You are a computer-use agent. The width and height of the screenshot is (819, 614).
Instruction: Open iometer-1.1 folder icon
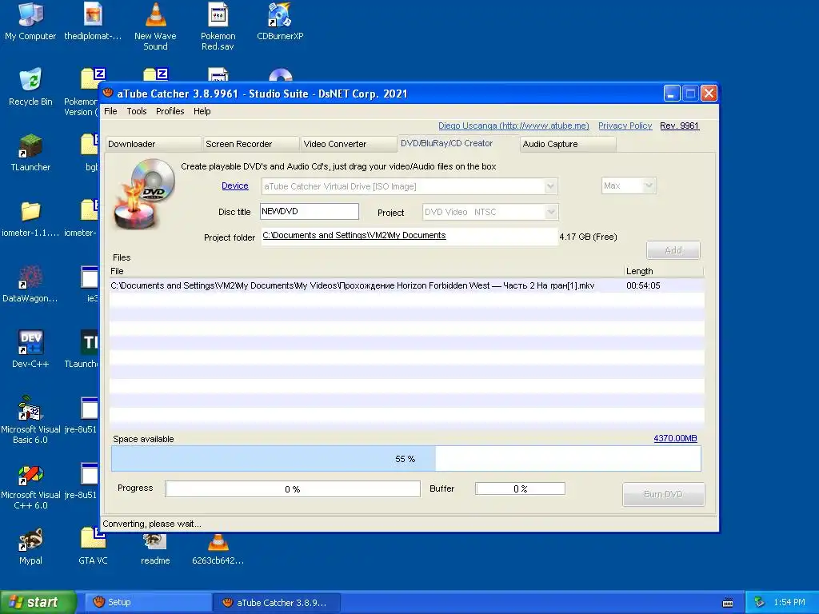30,219
